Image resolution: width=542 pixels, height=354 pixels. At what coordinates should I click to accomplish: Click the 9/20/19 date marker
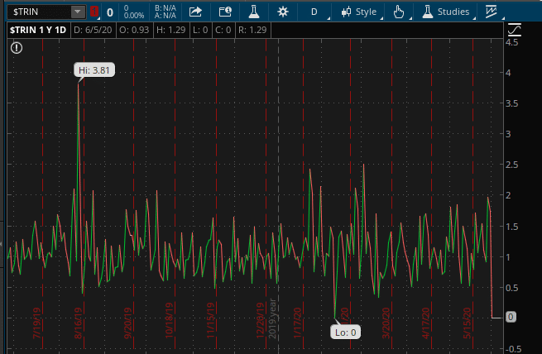pos(127,323)
